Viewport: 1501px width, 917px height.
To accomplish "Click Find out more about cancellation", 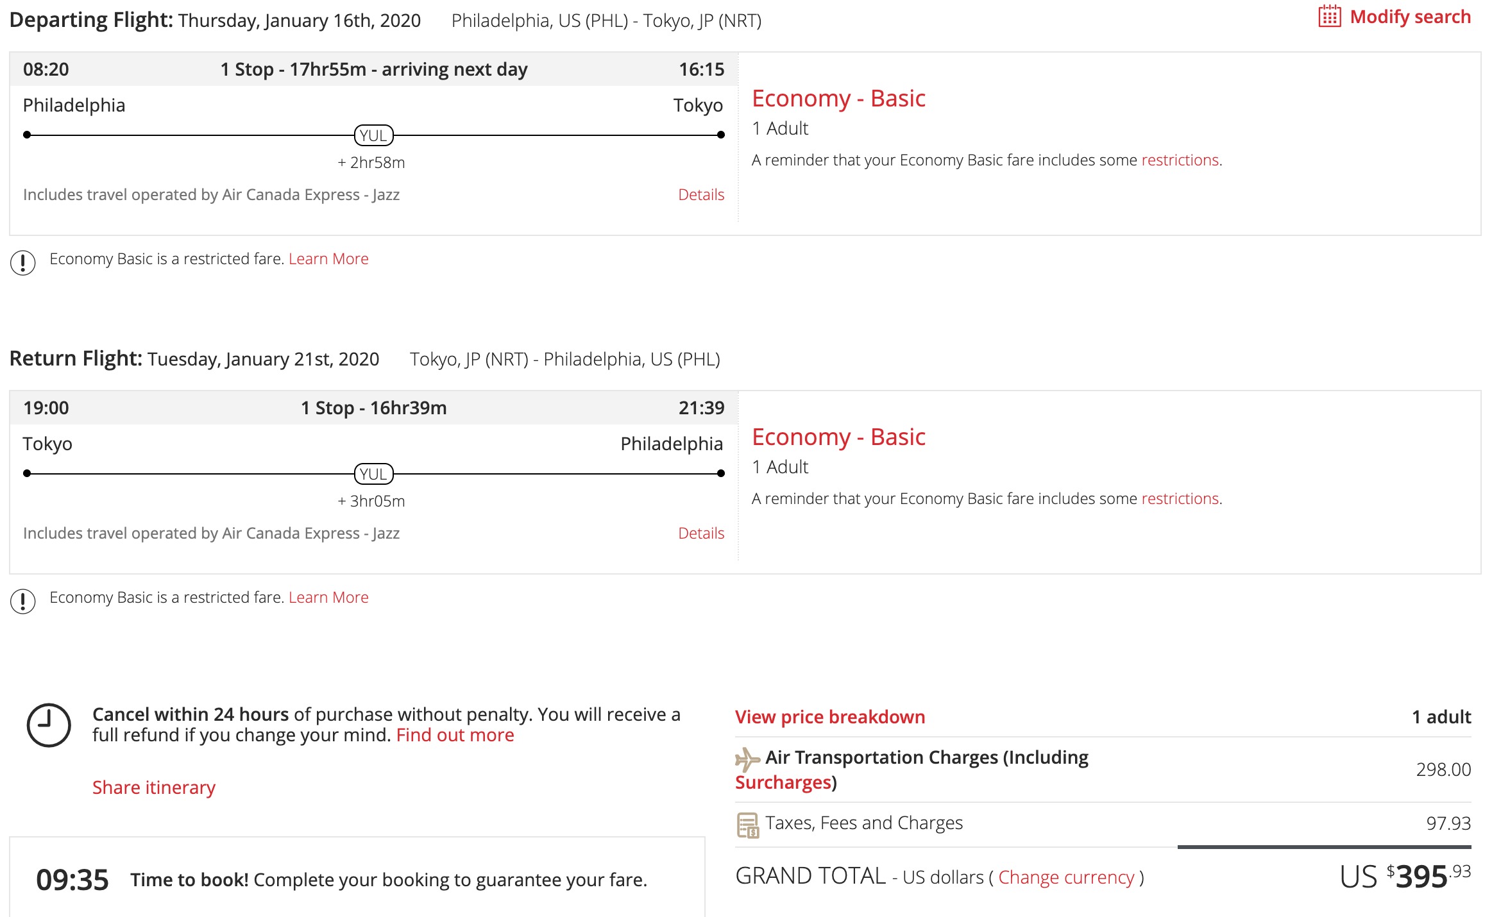I will (x=455, y=735).
